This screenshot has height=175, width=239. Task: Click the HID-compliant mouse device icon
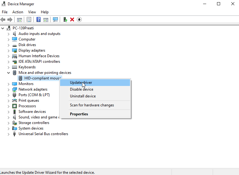pyautogui.click(x=20, y=78)
